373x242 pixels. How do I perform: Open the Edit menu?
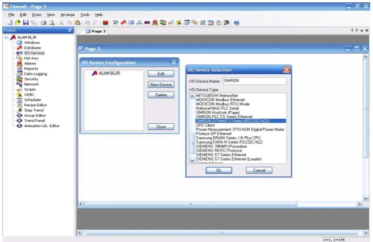coord(23,15)
